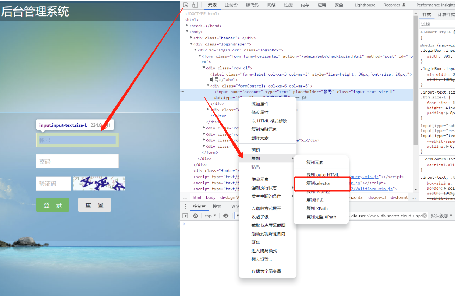Viewport: 476px width, 300px height.
Task: Select the 样式 styles pane tab
Action: click(427, 15)
